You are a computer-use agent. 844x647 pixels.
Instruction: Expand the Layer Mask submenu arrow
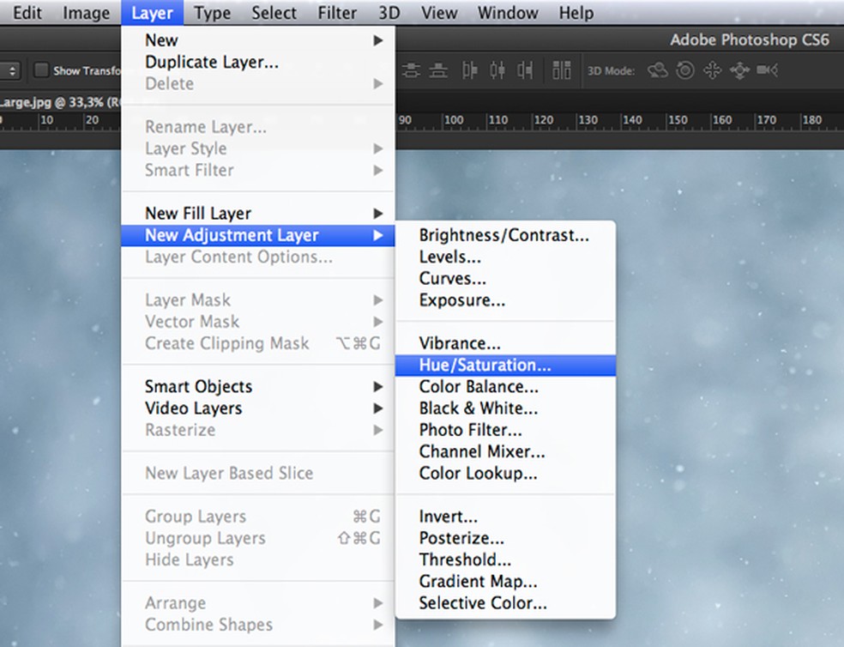tap(378, 300)
